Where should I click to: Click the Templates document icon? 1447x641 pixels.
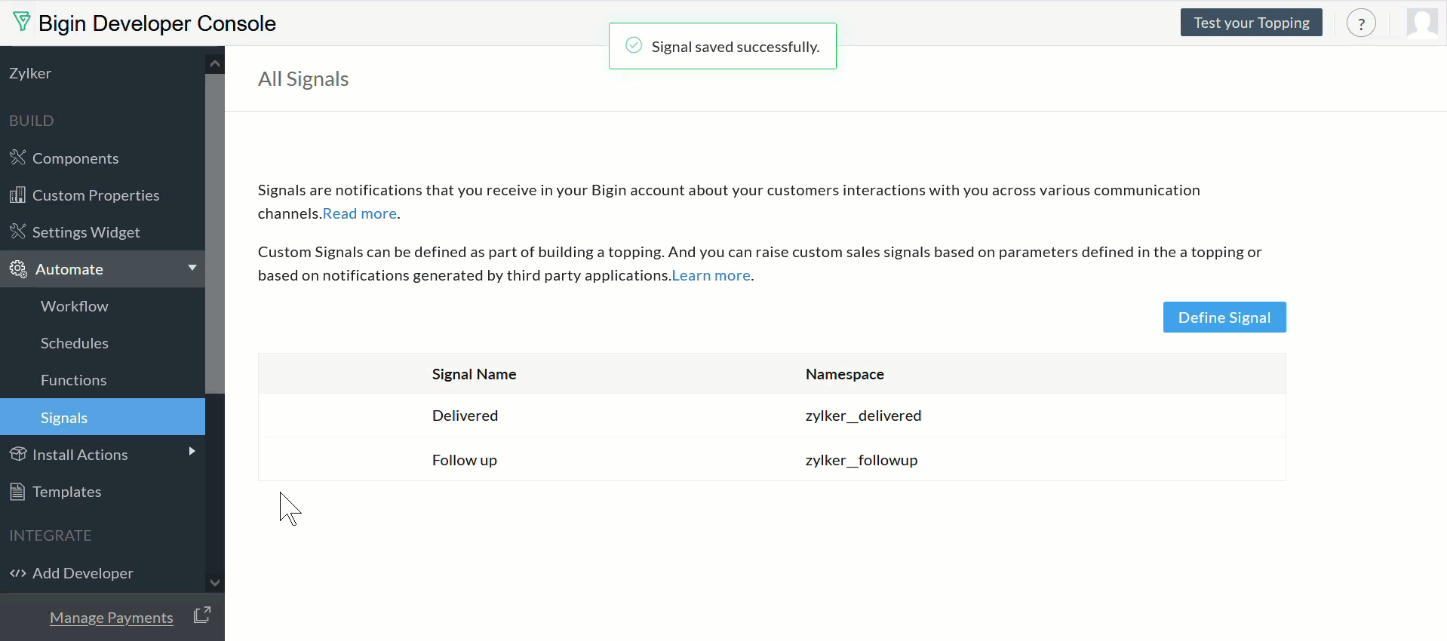tap(17, 492)
